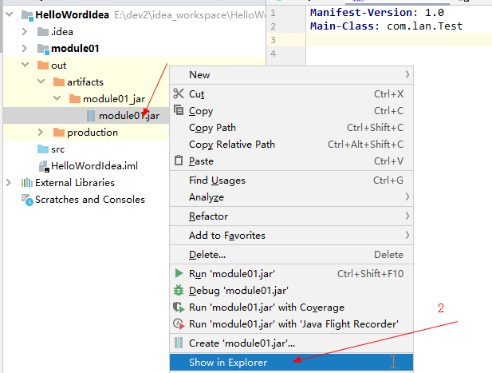The width and height of the screenshot is (492, 373).
Task: Click line number 4 in gutter
Action: tap(273, 54)
